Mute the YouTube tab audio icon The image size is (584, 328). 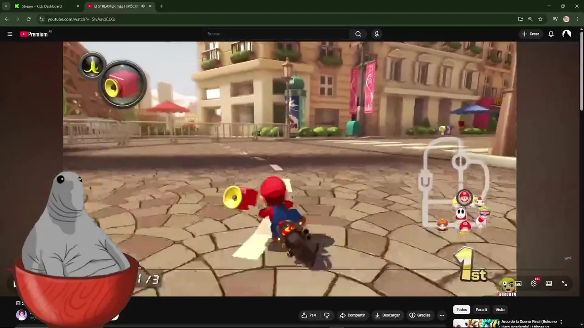[143, 6]
